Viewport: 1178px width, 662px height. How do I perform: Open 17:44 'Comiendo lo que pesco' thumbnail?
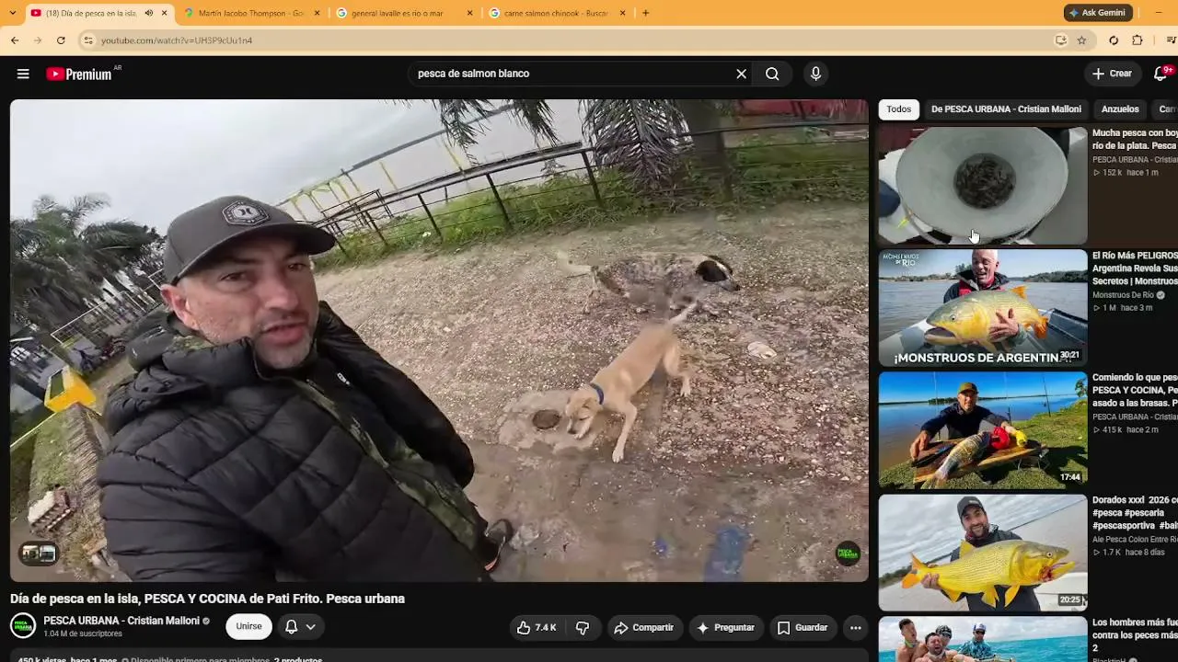[x=983, y=430]
